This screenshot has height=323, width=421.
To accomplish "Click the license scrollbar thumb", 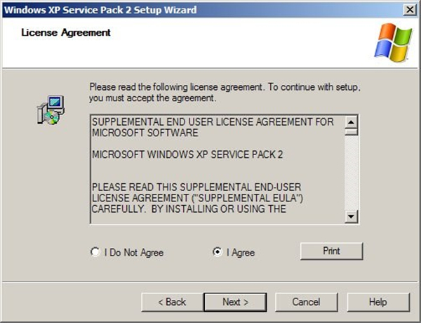I will pyautogui.click(x=352, y=131).
